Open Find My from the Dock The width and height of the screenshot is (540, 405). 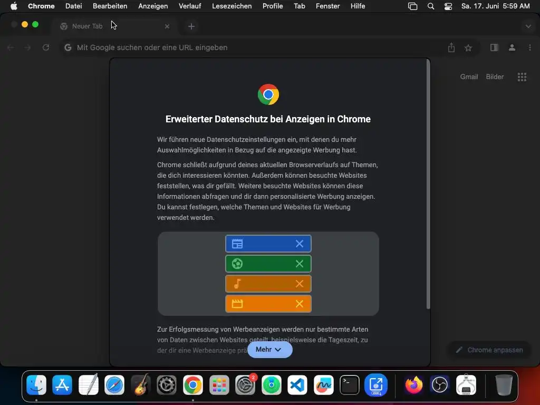(x=272, y=384)
